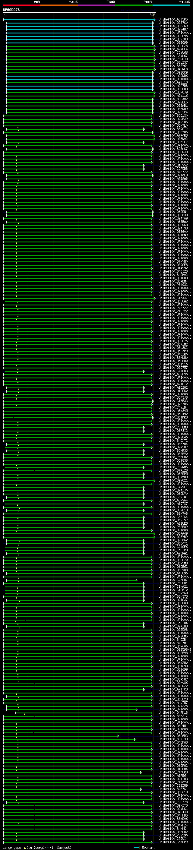Select the BP095973 query name
This screenshot has height=850, width=193.
pyautogui.click(x=11, y=10)
